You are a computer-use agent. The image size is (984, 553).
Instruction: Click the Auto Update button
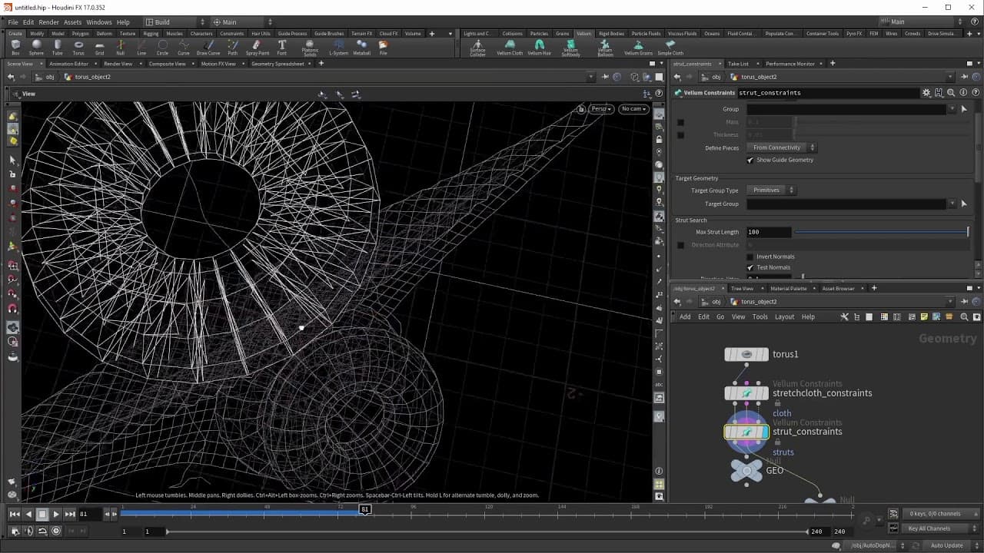coord(946,545)
